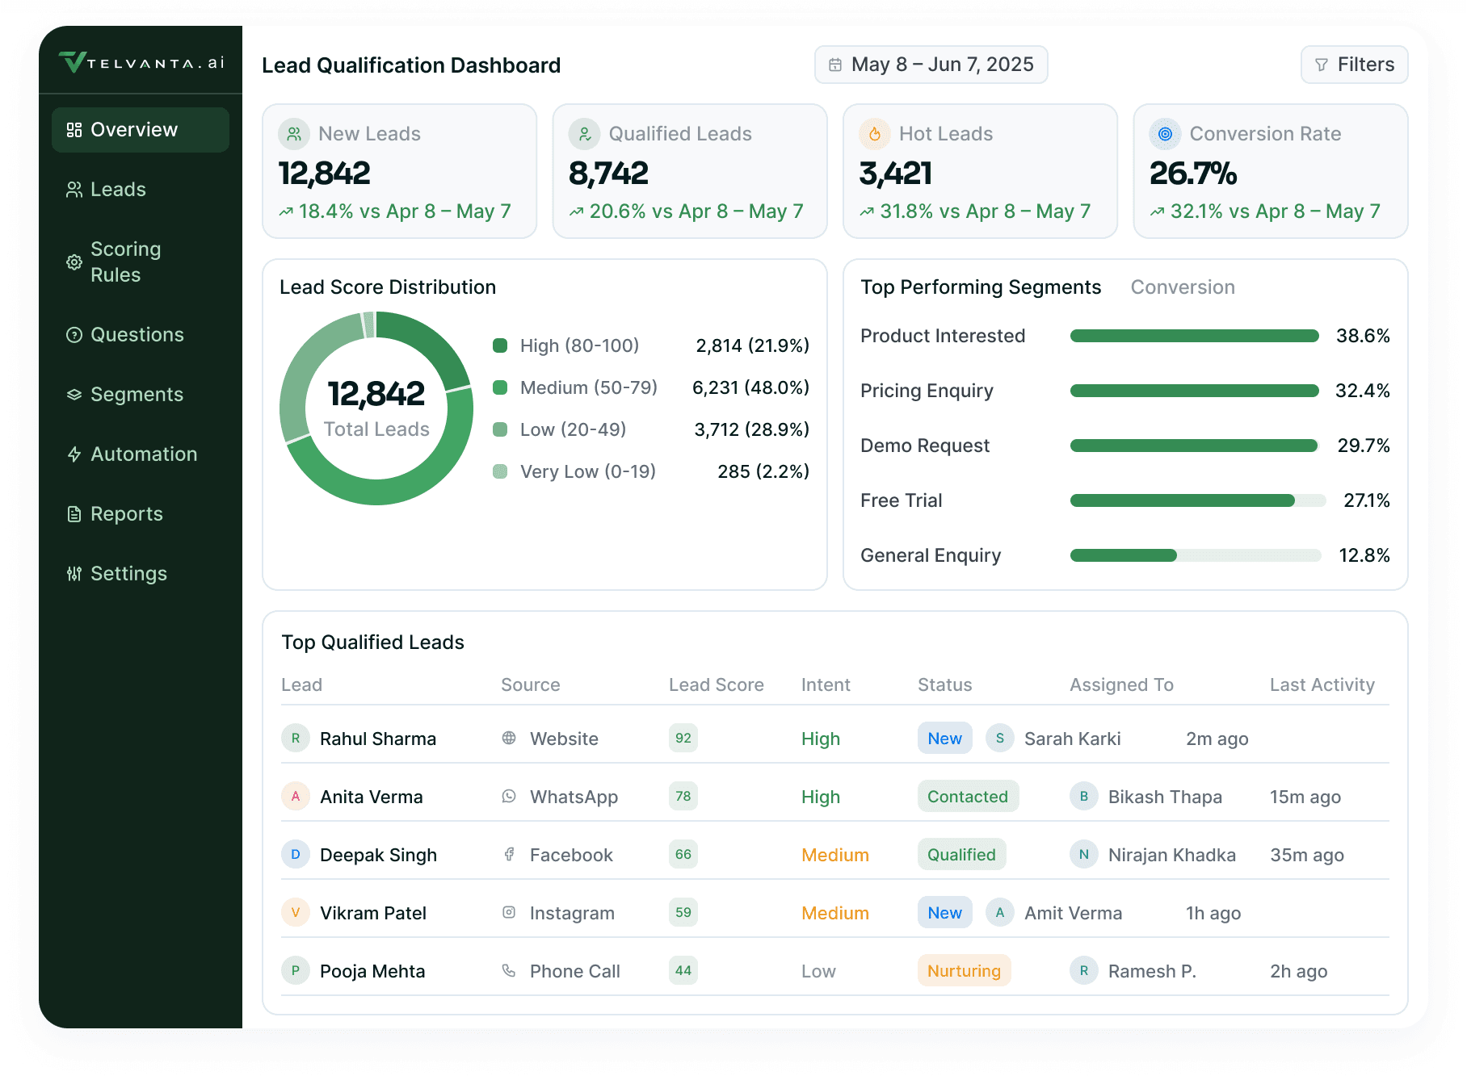Click the Product Interested progress bar
This screenshot has height=1080, width=1467.
coord(1195,336)
